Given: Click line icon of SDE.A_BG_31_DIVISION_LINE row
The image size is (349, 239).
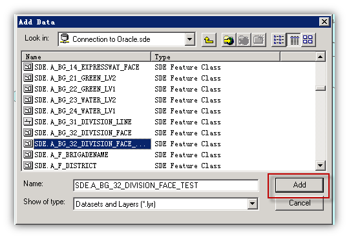Looking at the screenshot, I should (28, 122).
